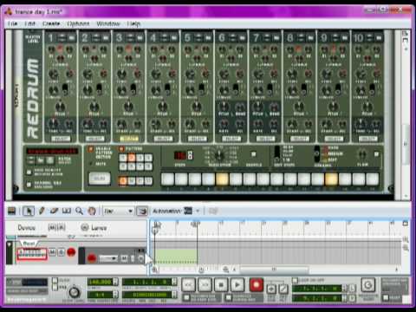Viewport: 416px width, 312px height.
Task: Click the Redrum track record enable button
Action: tap(71, 252)
